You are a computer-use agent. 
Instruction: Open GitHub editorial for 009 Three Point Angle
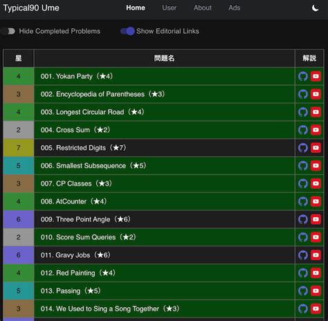[303, 219]
